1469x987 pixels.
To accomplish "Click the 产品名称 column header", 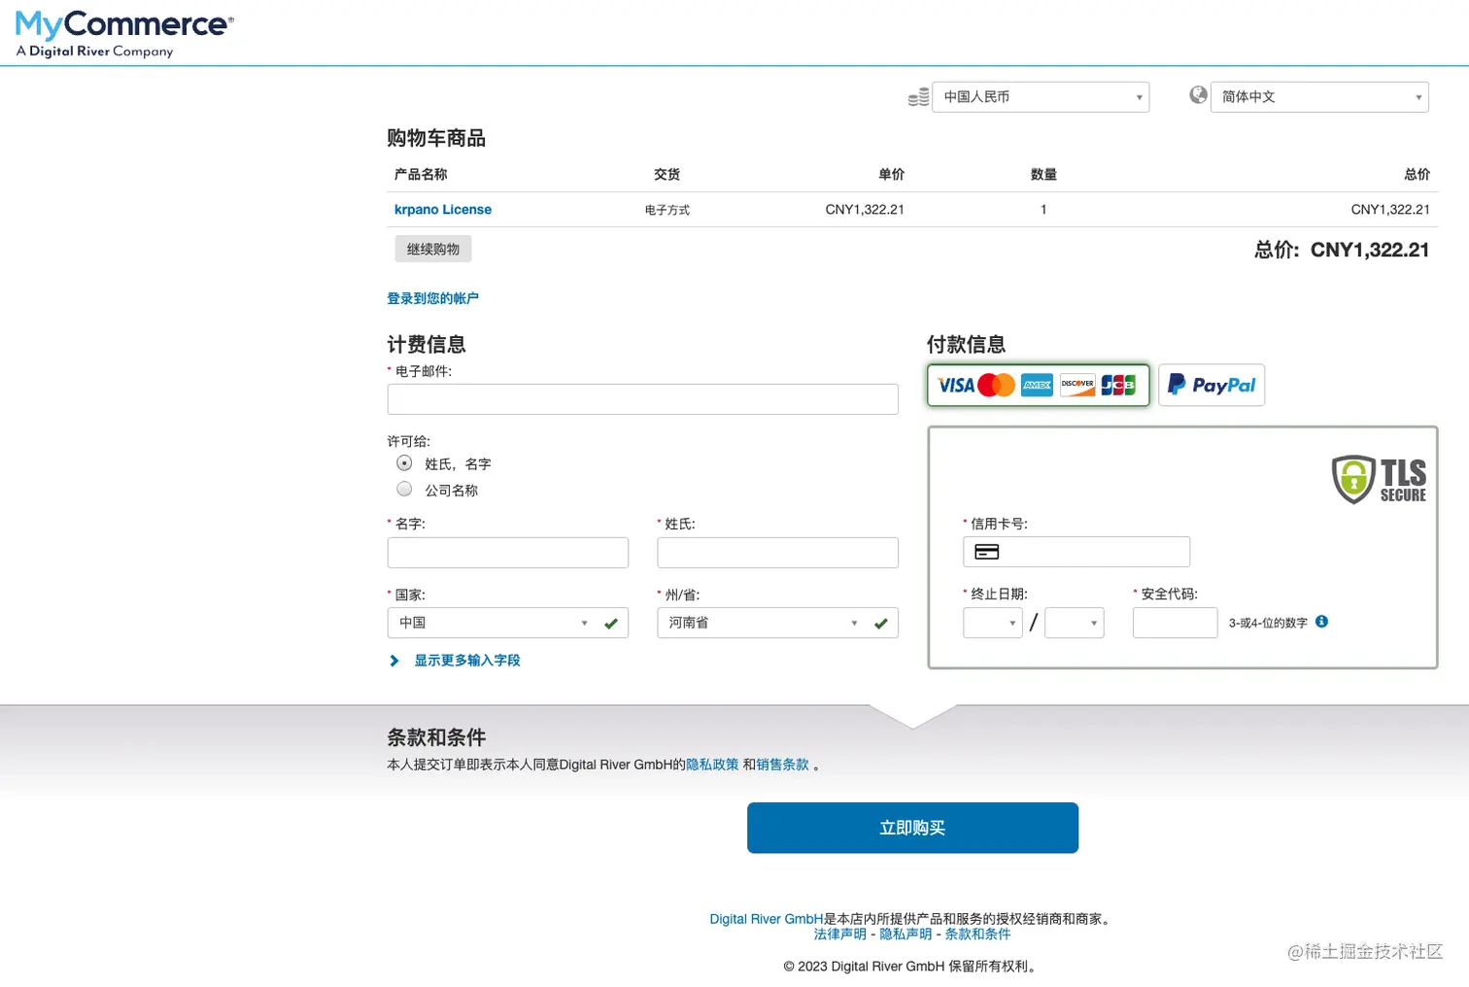I will 421,175.
